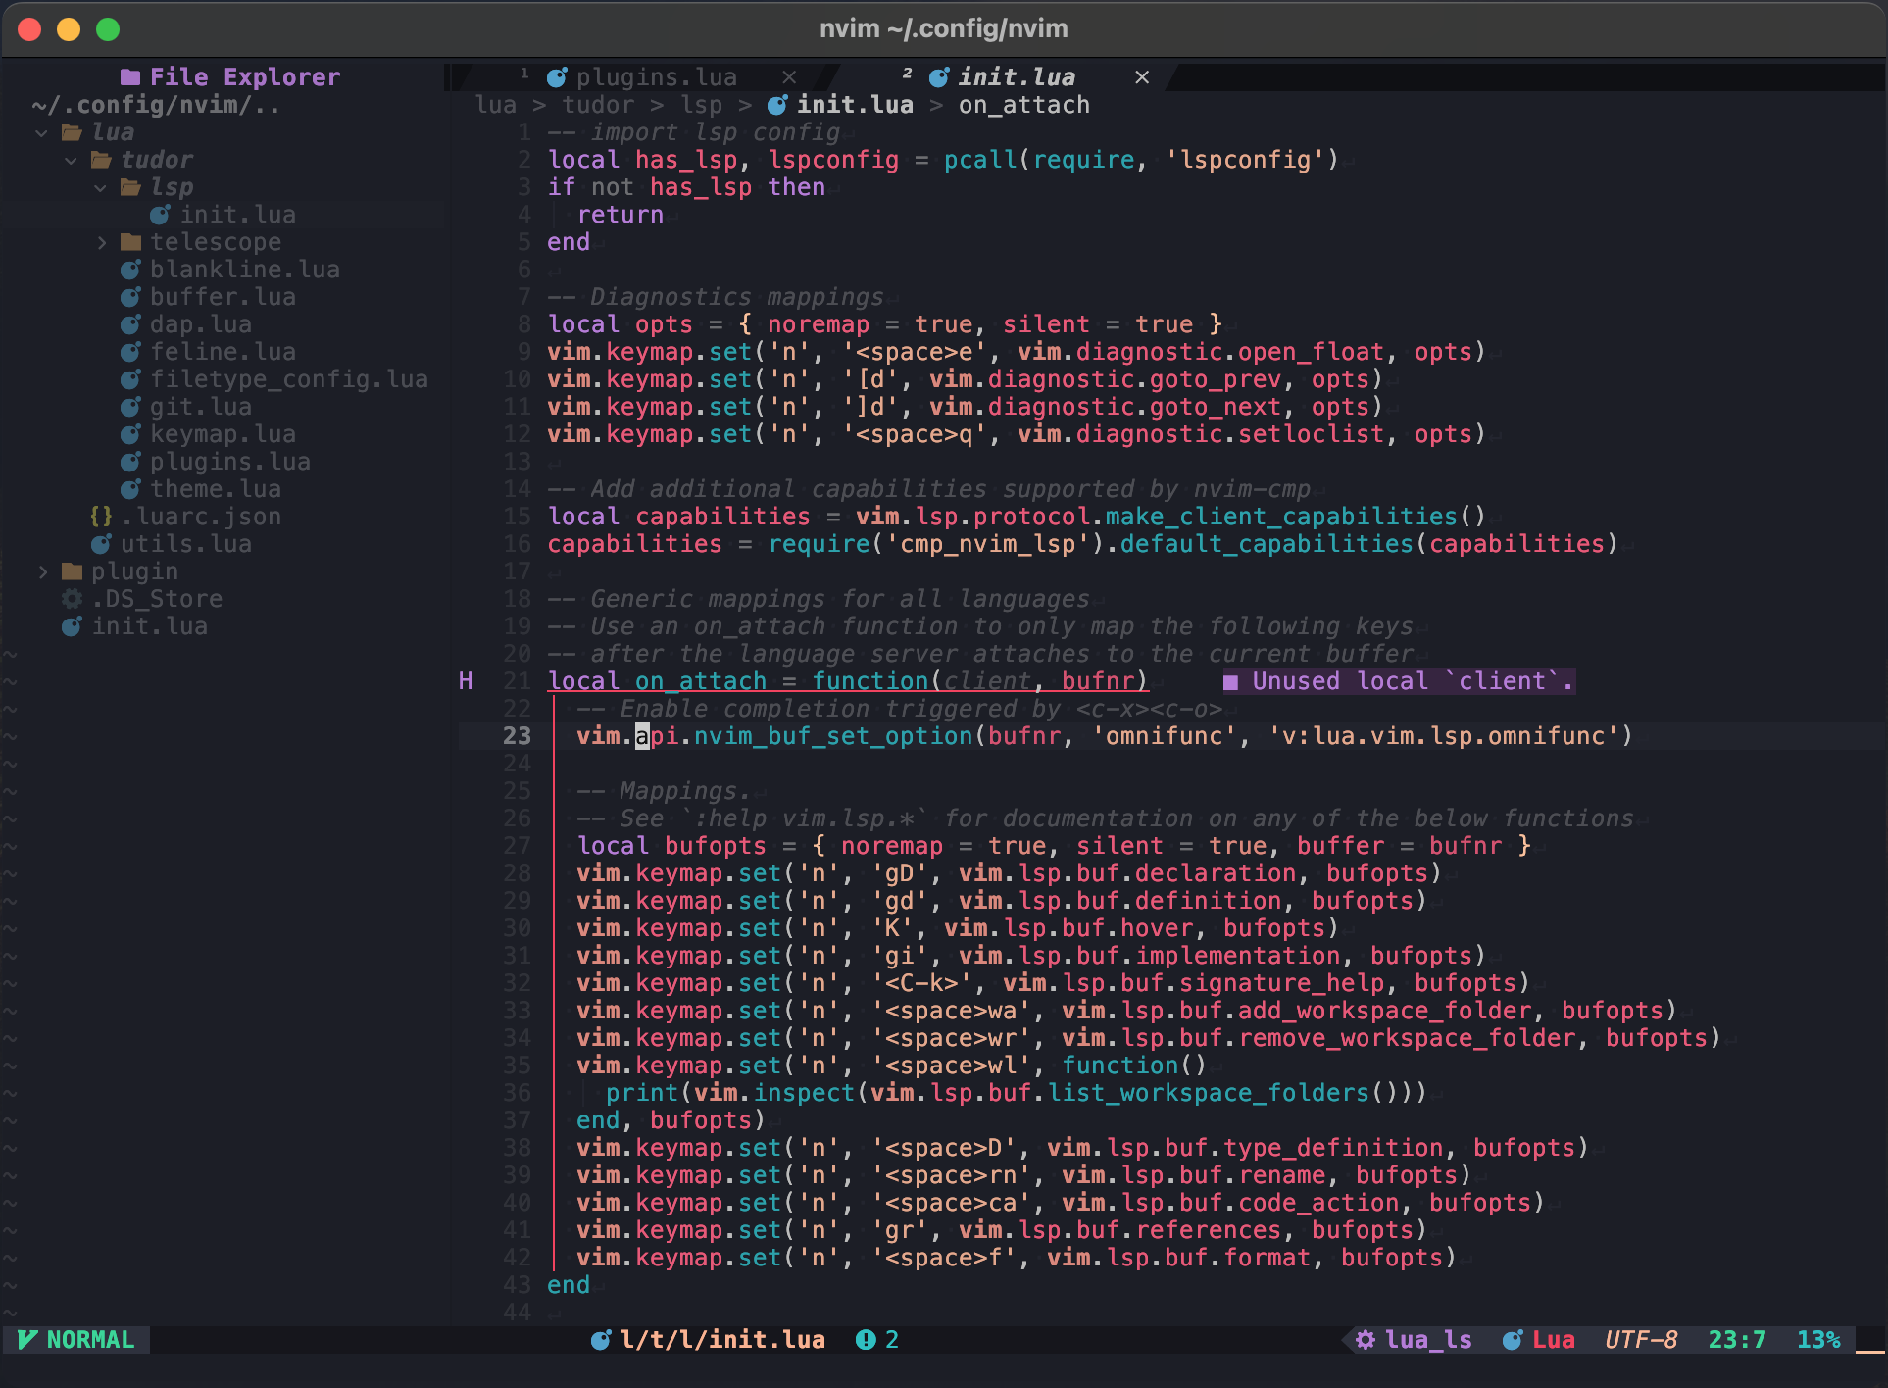Collapse the tudor folder chevron
Viewport: 1888px width, 1388px height.
71,160
